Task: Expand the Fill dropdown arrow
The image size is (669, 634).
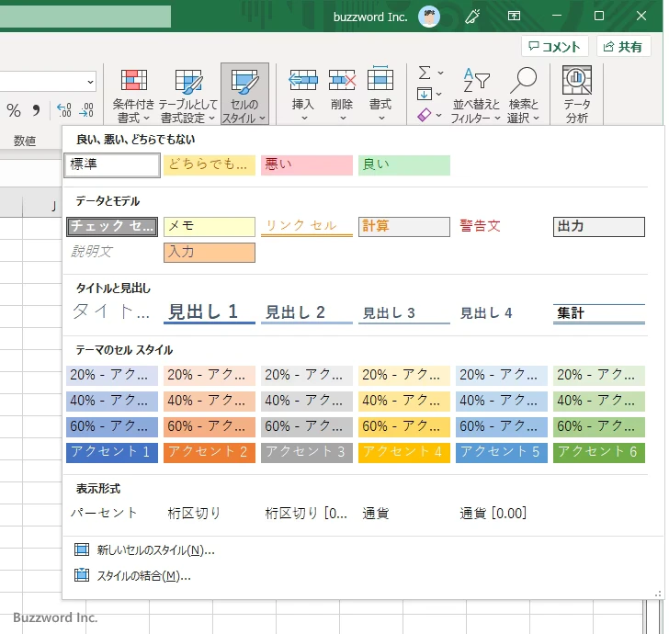Action: coord(438,94)
